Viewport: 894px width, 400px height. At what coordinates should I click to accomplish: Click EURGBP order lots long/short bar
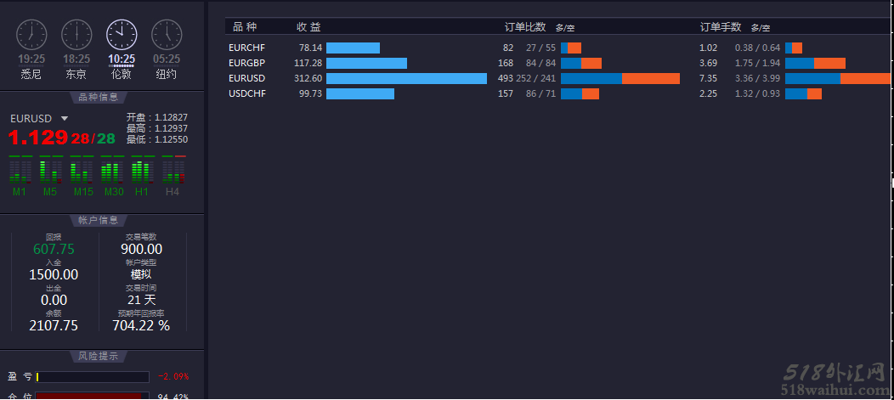[x=815, y=63]
